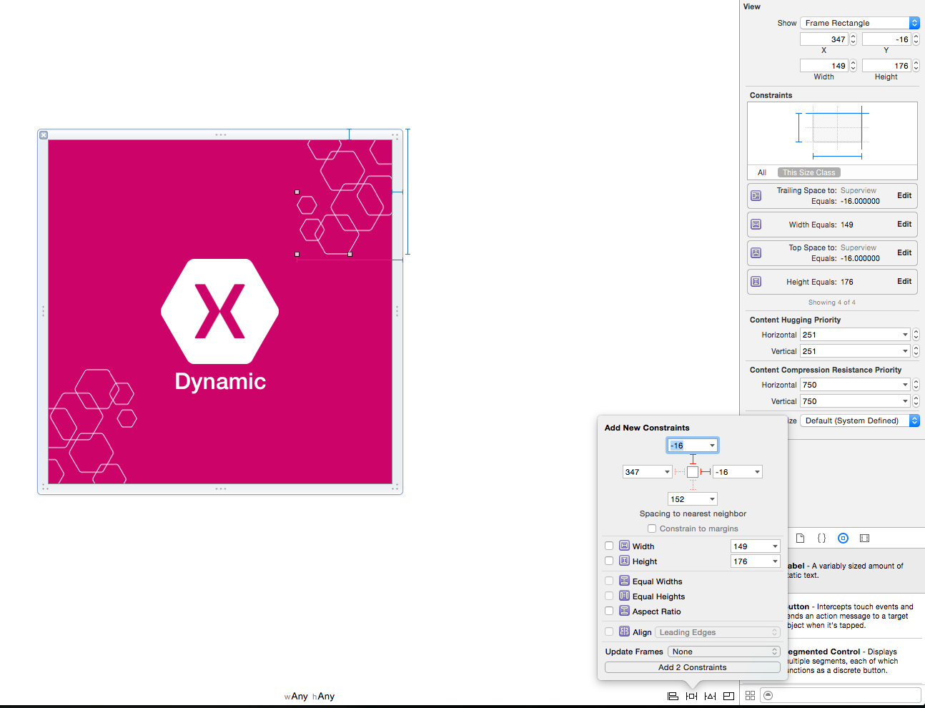Open the Show Frame Rectangle dropdown
The width and height of the screenshot is (925, 708).
858,22
